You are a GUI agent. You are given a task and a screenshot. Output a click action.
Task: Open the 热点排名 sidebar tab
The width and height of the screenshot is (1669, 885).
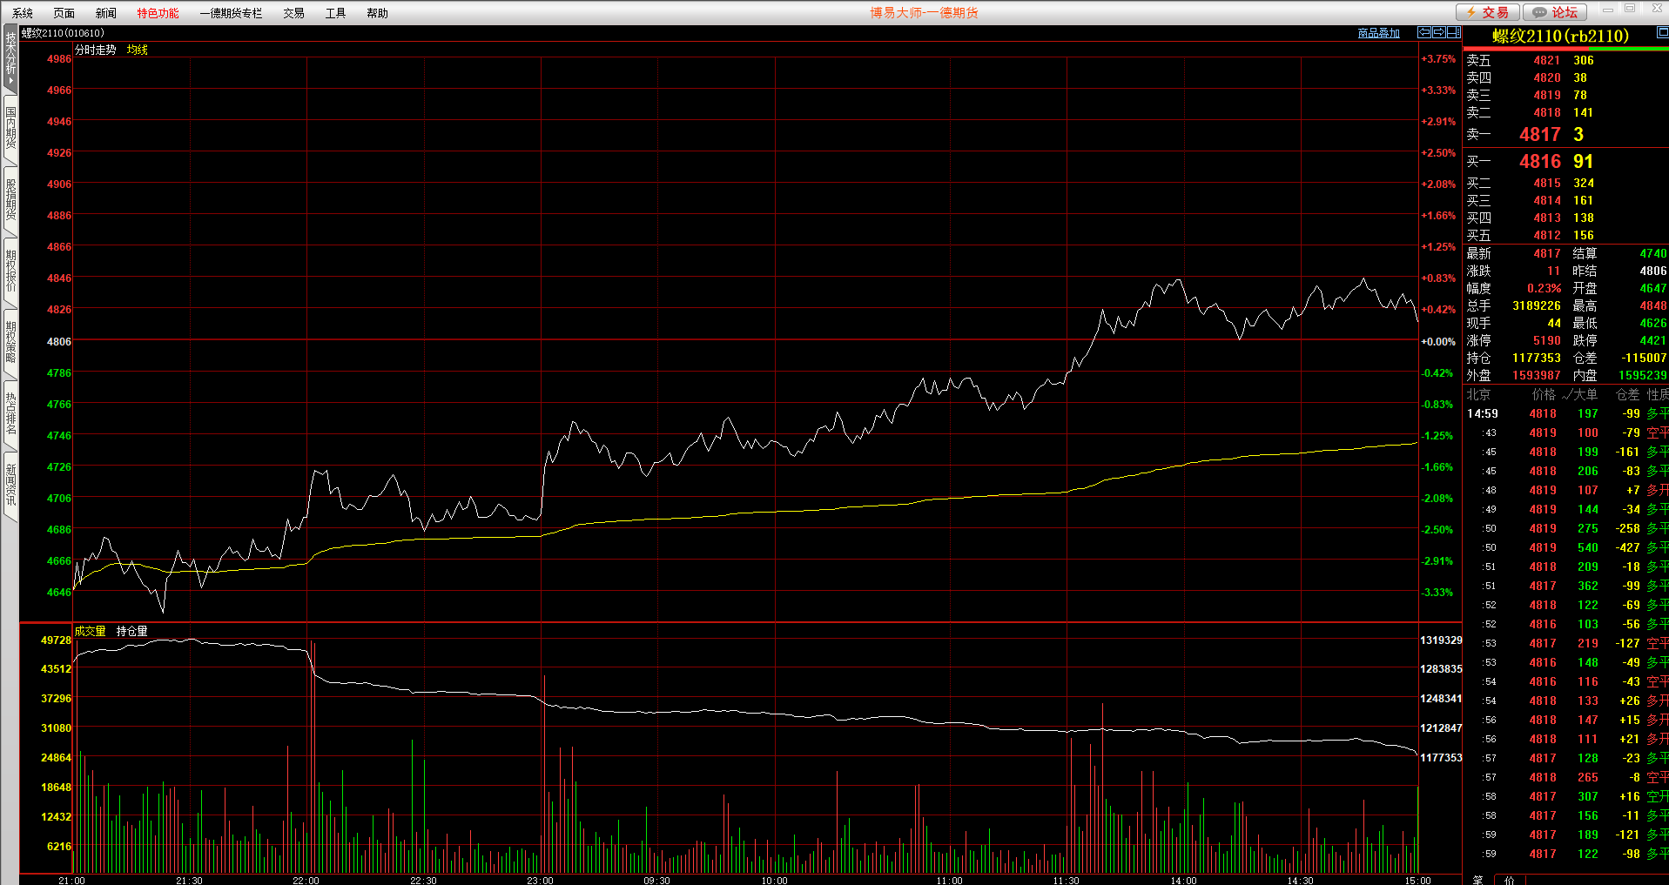coord(10,414)
